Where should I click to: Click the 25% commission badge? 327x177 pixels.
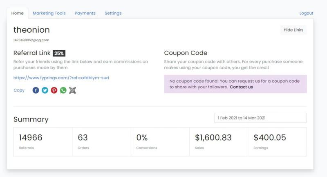click(x=59, y=53)
